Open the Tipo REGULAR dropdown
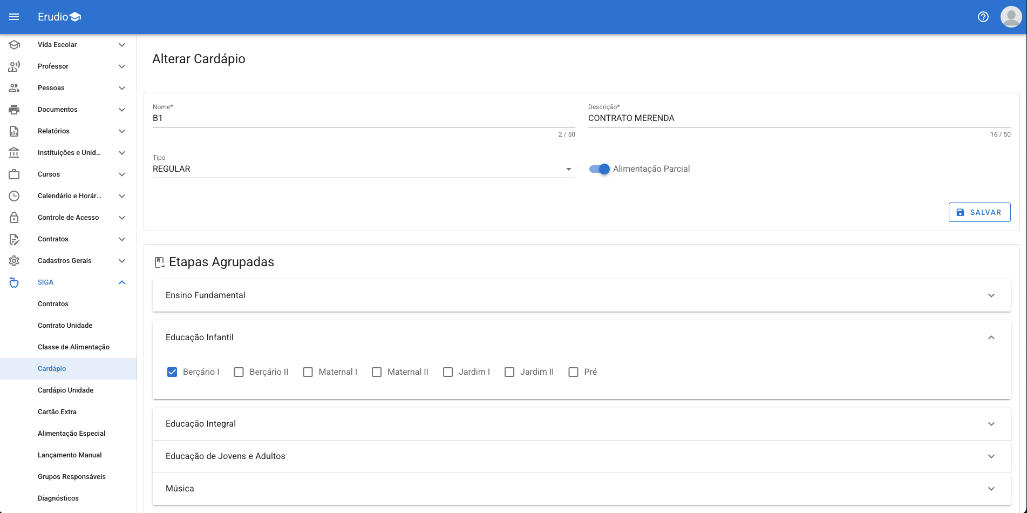The height and width of the screenshot is (513, 1027). [363, 169]
